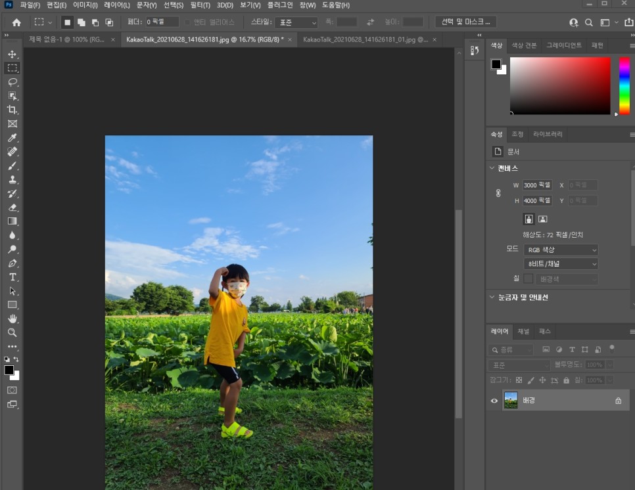The image size is (635, 490).
Task: Select the Path Selection tool
Action: point(12,291)
